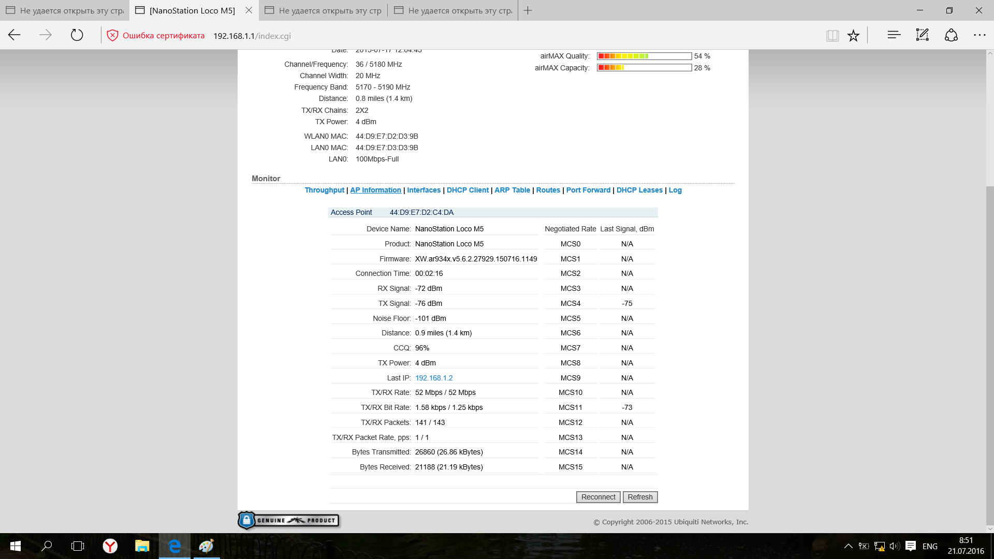Open the Routes monitor link

[548, 190]
